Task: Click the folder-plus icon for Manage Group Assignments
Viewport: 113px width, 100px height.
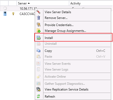Action: [38, 31]
